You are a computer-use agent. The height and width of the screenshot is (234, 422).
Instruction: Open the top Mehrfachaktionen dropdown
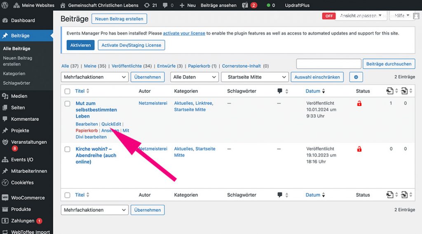[95, 77]
